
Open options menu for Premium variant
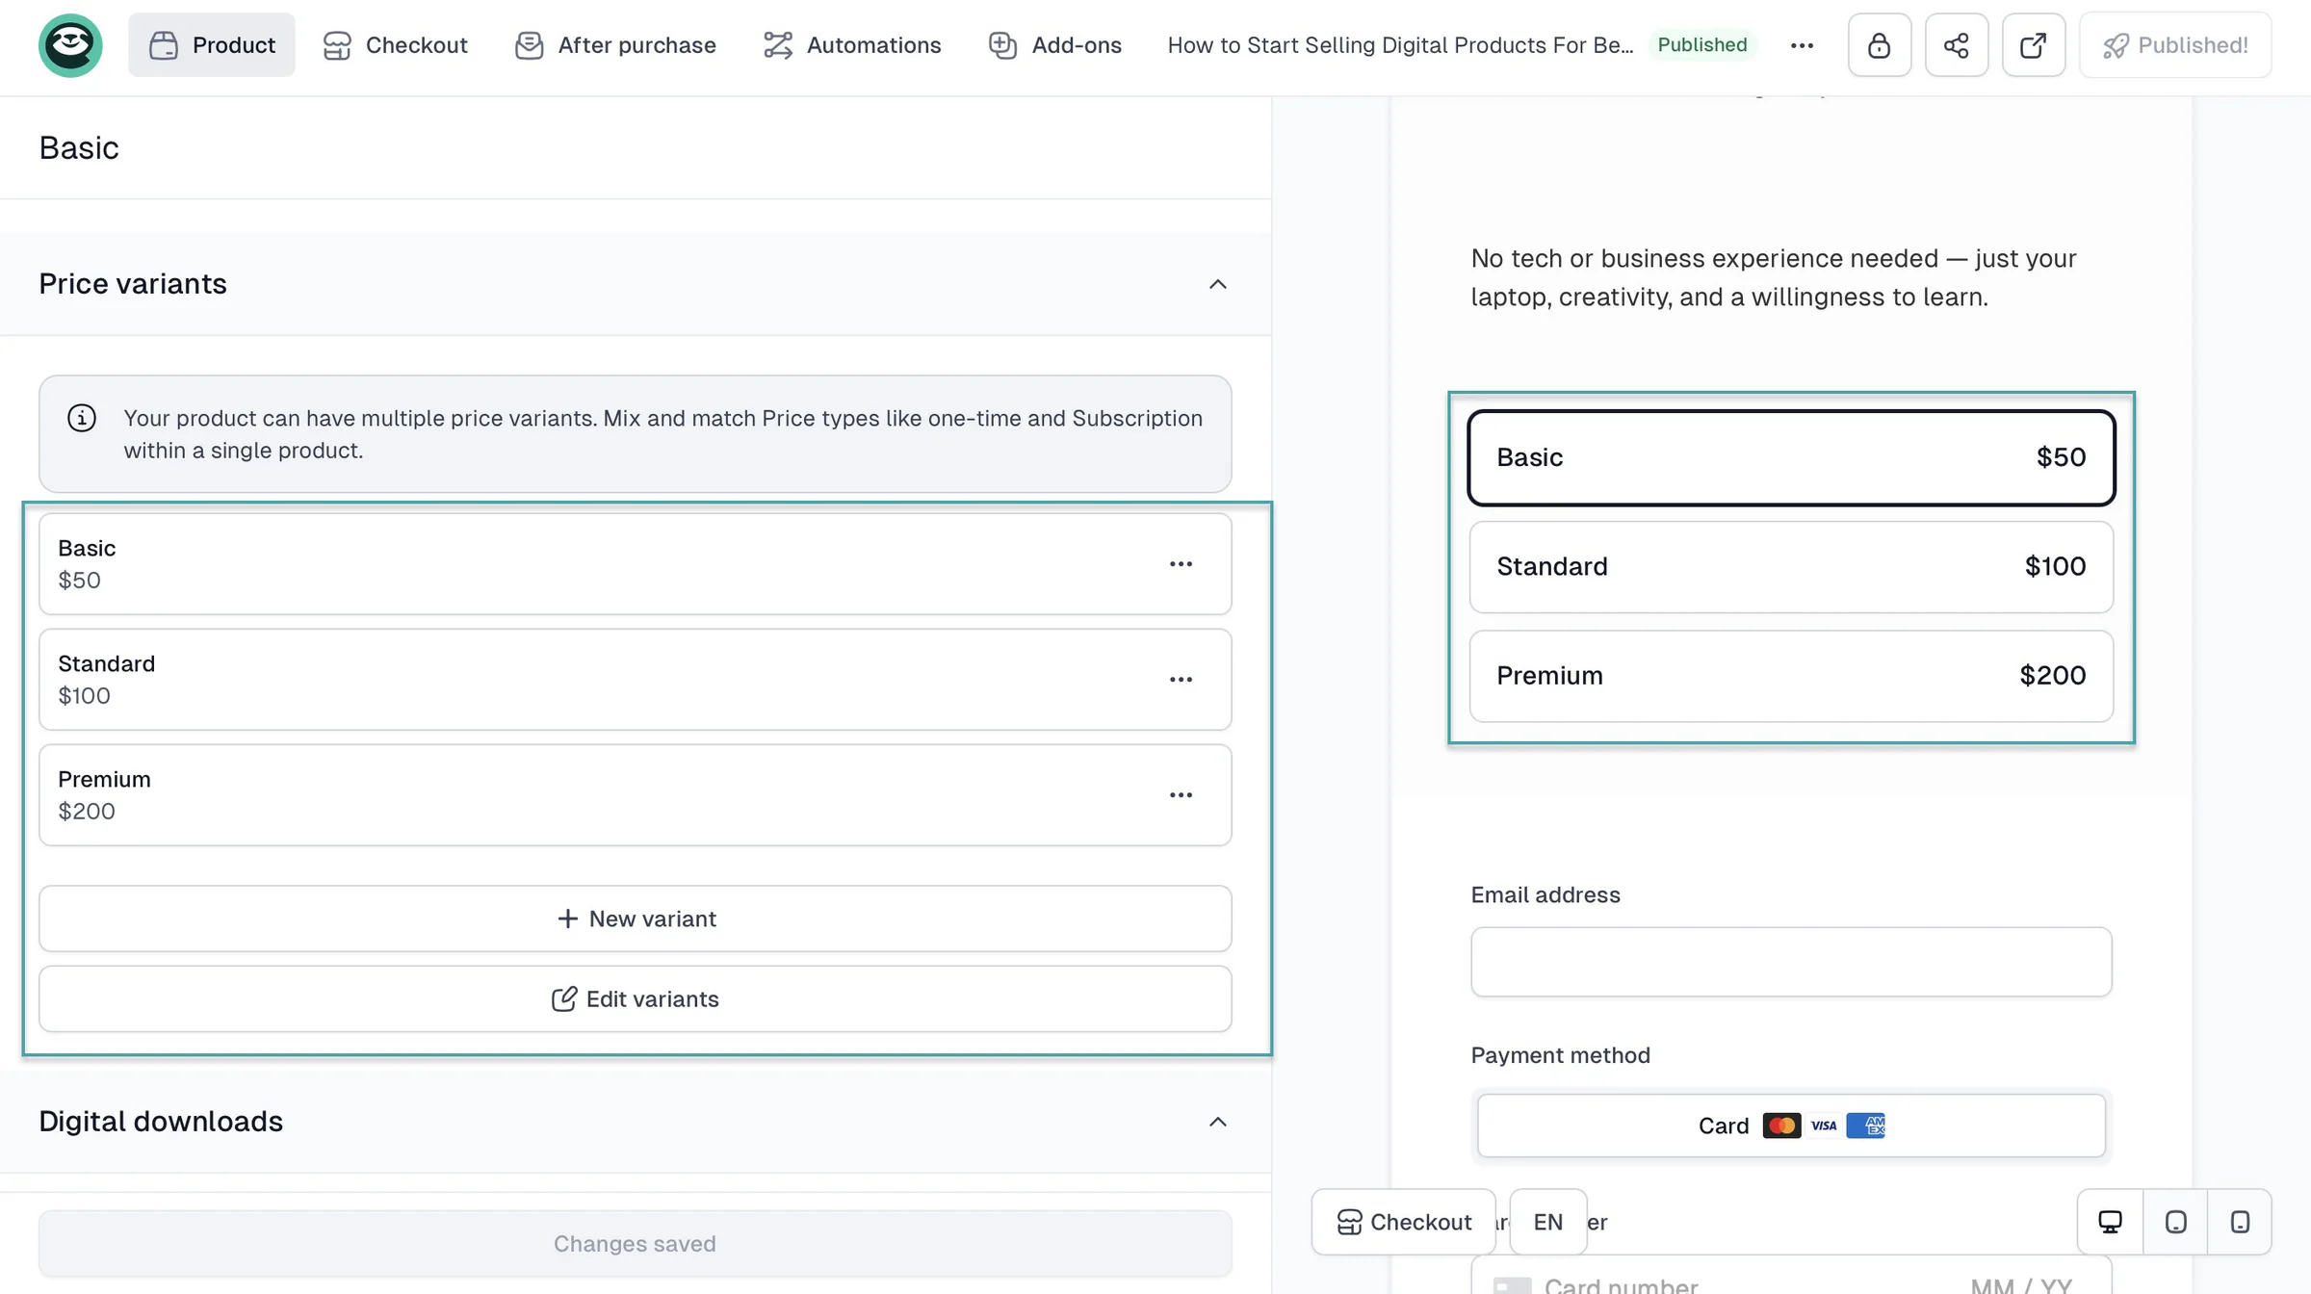coord(1181,795)
